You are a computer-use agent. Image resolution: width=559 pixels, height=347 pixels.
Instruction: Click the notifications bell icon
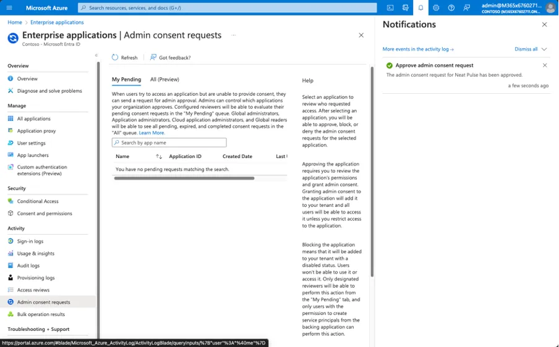click(420, 8)
